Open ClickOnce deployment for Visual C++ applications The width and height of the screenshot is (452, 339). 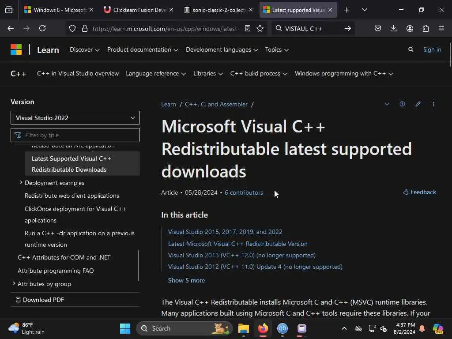pyautogui.click(x=75, y=215)
